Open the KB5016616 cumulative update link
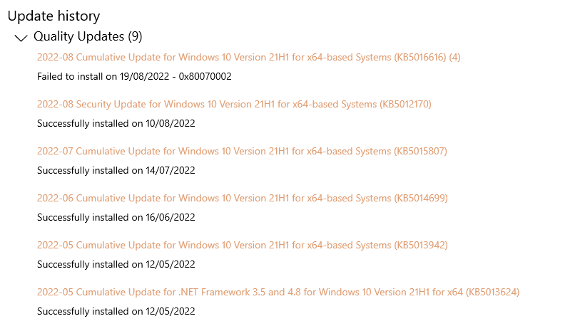The width and height of the screenshot is (580, 326). tap(248, 57)
